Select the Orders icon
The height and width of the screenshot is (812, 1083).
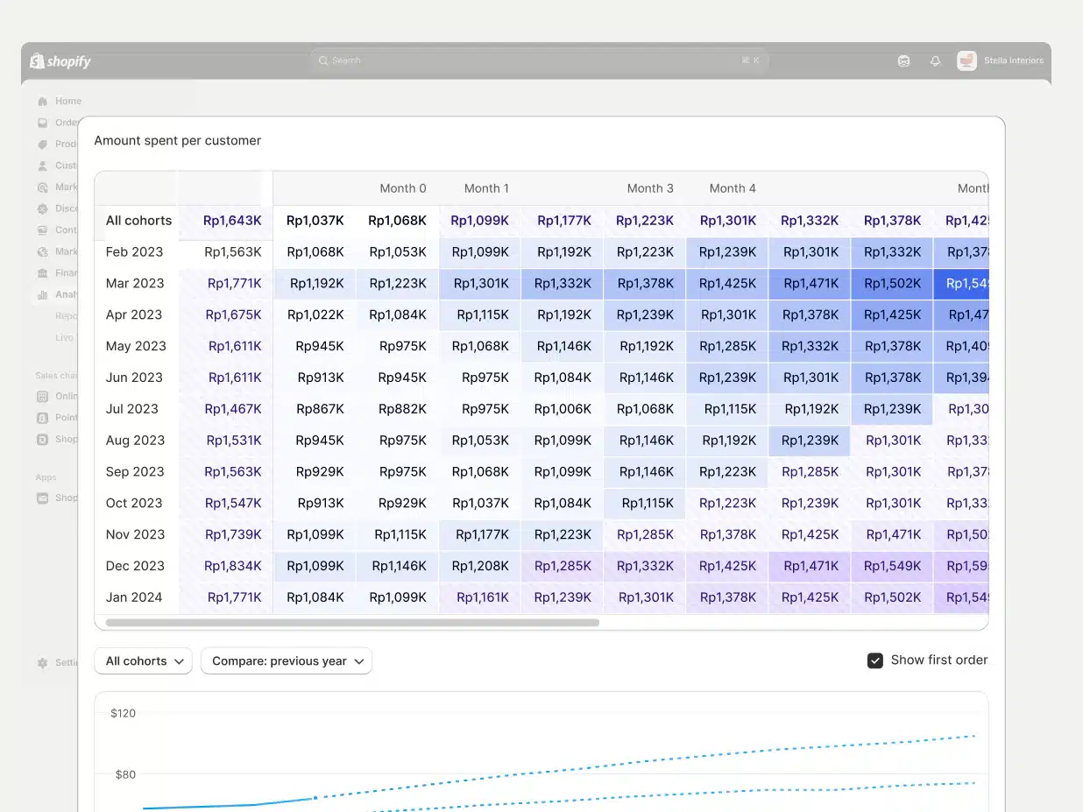pyautogui.click(x=41, y=123)
